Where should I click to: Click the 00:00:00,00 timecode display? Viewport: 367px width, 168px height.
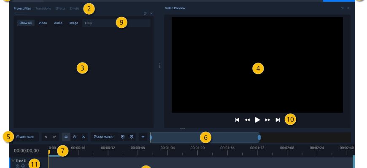pyautogui.click(x=27, y=151)
